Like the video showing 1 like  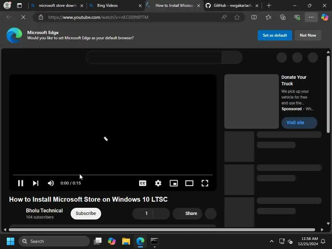pos(143,213)
